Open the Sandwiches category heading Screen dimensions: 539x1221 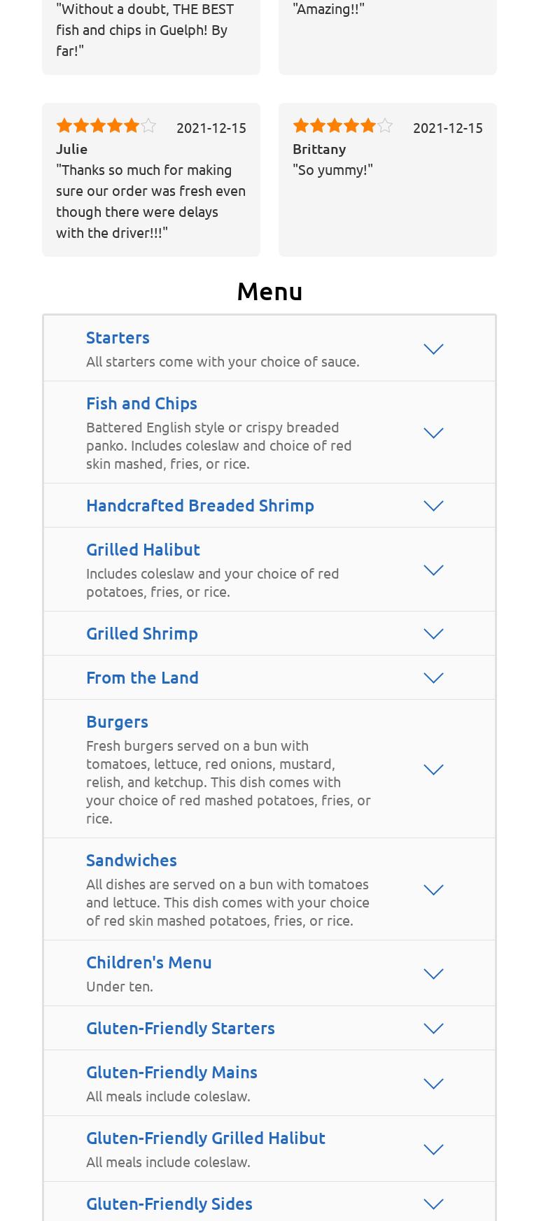(132, 860)
